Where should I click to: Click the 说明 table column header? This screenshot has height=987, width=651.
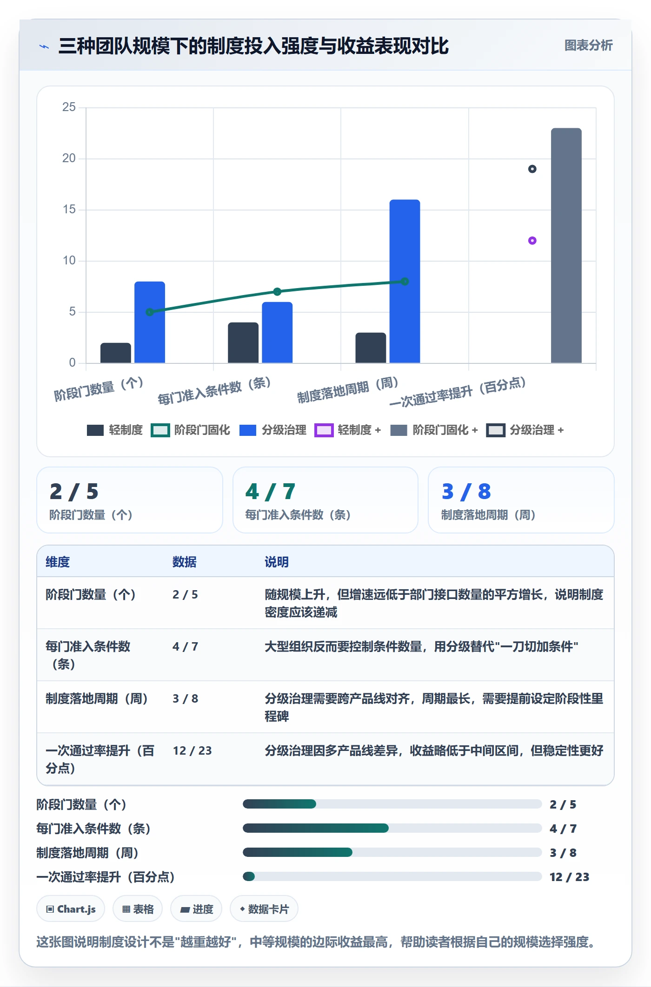277,562
